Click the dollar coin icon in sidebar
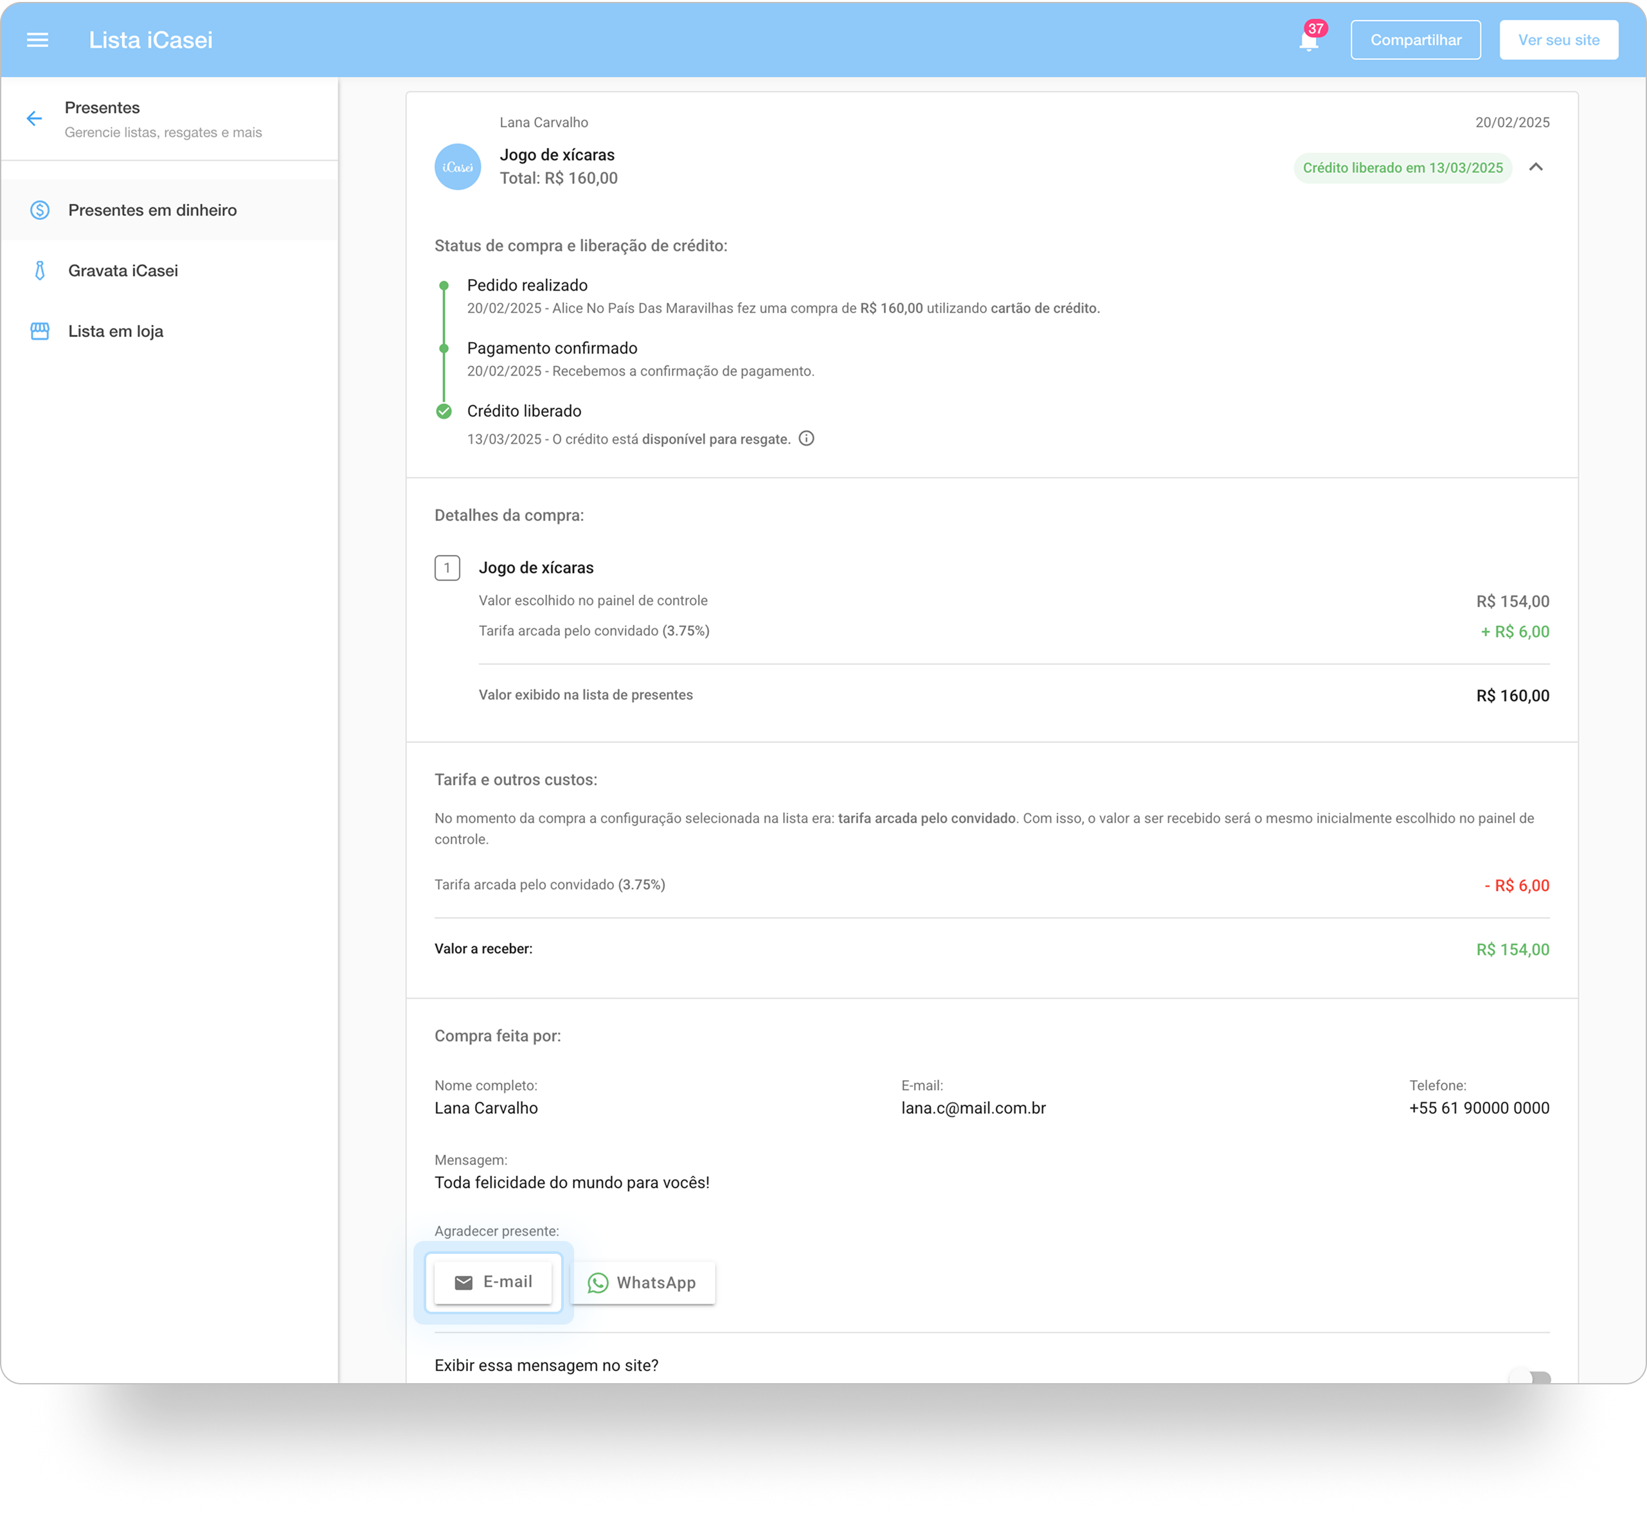Screen dimensions: 1647x1513 39,210
